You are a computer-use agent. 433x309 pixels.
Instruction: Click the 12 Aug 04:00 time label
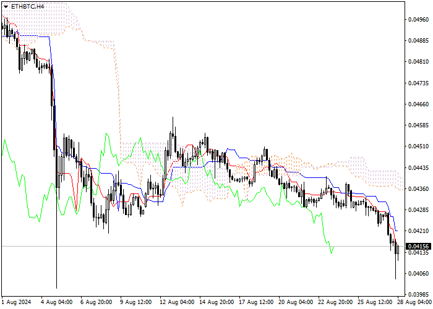coord(177,302)
